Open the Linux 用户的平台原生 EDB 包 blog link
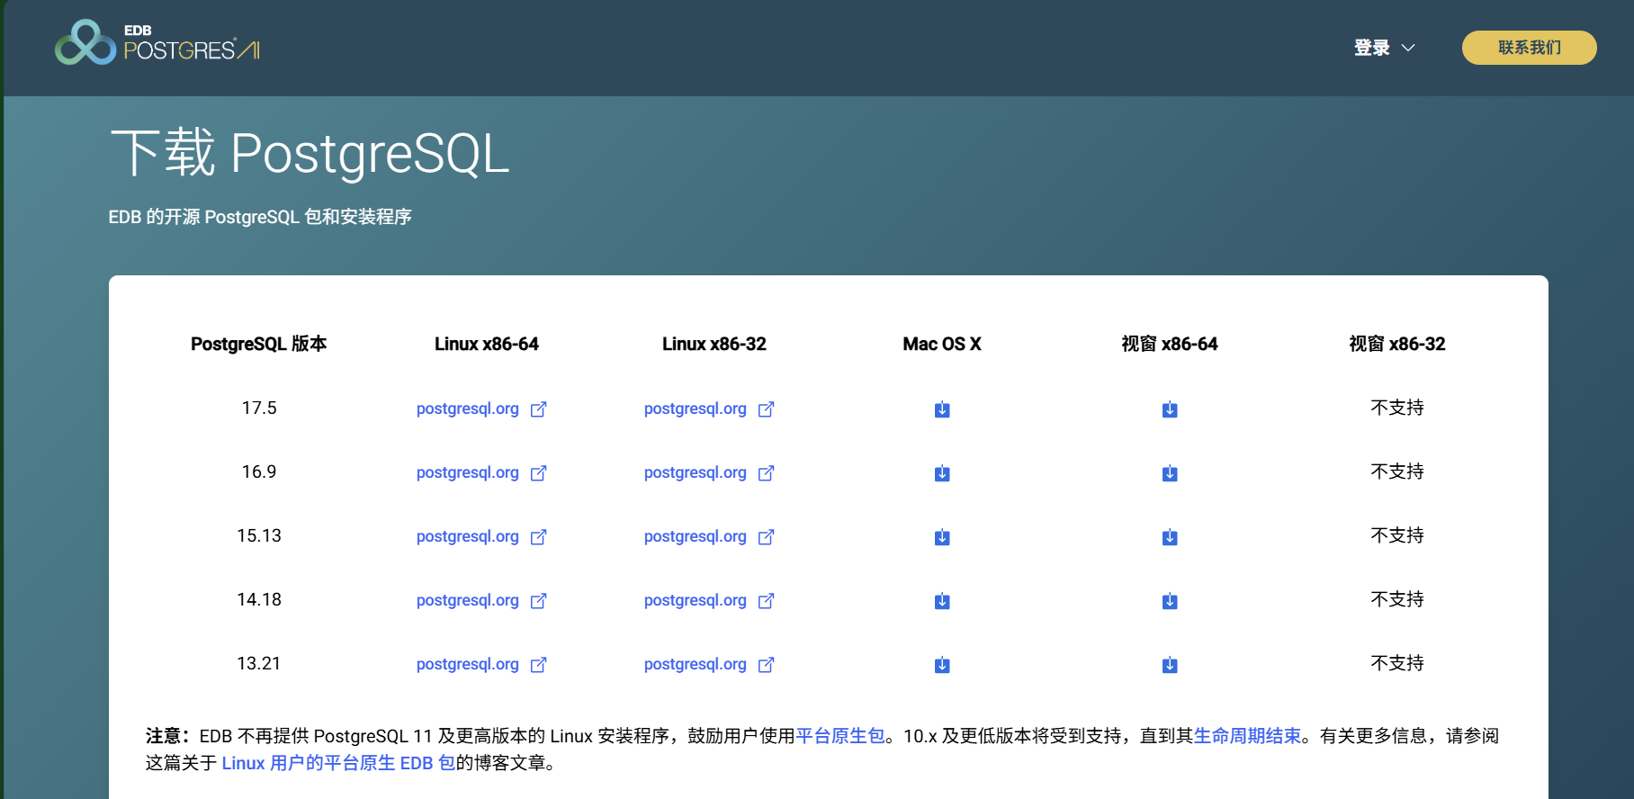 pyautogui.click(x=338, y=763)
